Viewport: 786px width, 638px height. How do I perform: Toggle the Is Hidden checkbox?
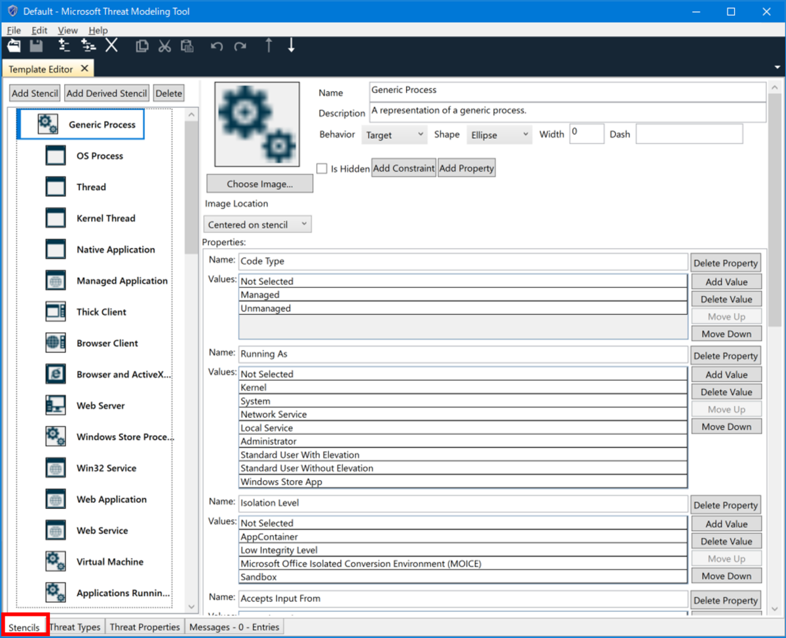coord(322,168)
